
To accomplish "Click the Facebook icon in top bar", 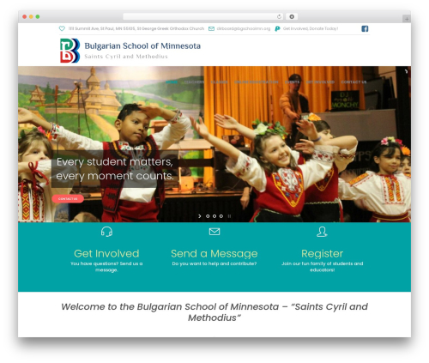I will coord(365,28).
